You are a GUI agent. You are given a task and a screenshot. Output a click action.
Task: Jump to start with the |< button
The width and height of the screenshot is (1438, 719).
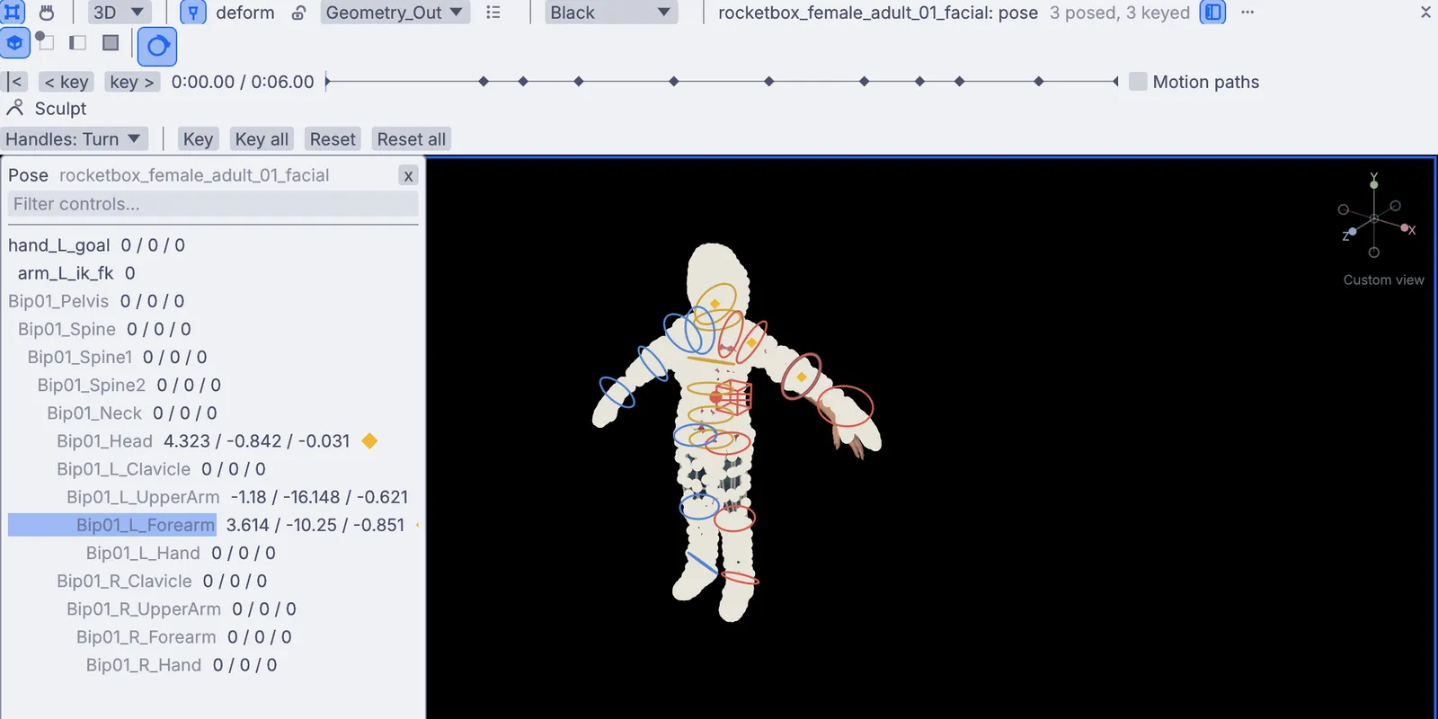pos(15,82)
